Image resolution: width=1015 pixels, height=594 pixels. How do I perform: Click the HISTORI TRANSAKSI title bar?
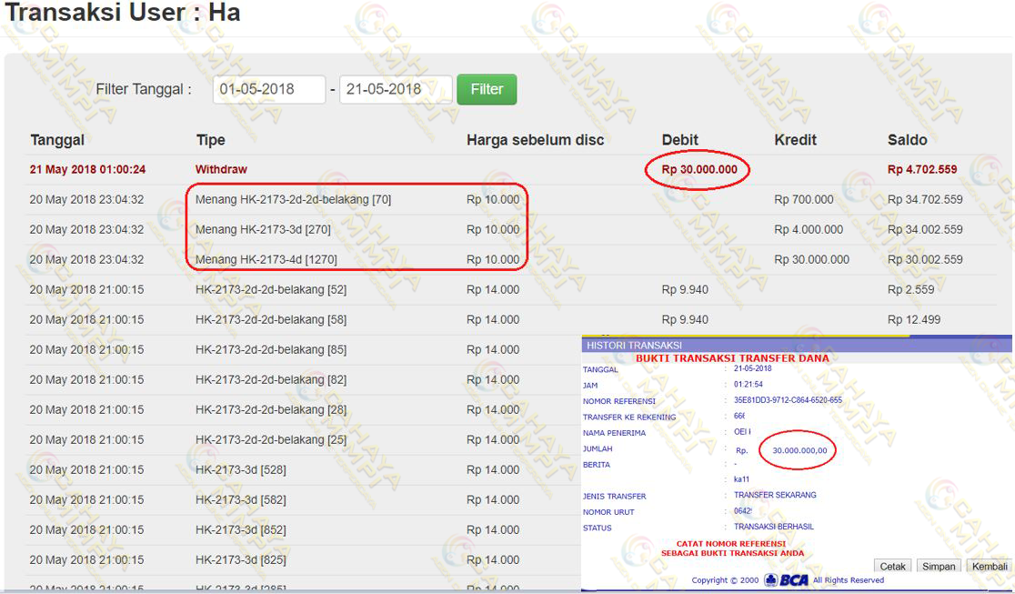point(634,346)
